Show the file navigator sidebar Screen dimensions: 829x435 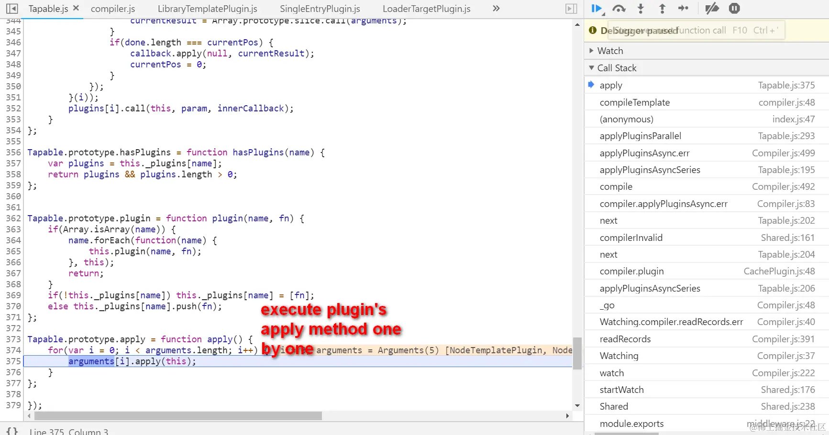point(12,9)
